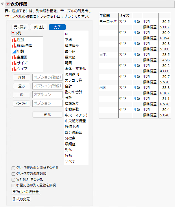
Task: Click the optional field next to ID
Action: pyautogui.click(x=47, y=95)
